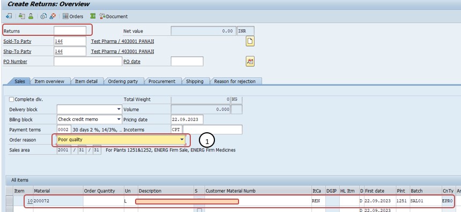Screen dimensions: 461x212
Task: Click batch cell SAL01
Action: [426, 201]
